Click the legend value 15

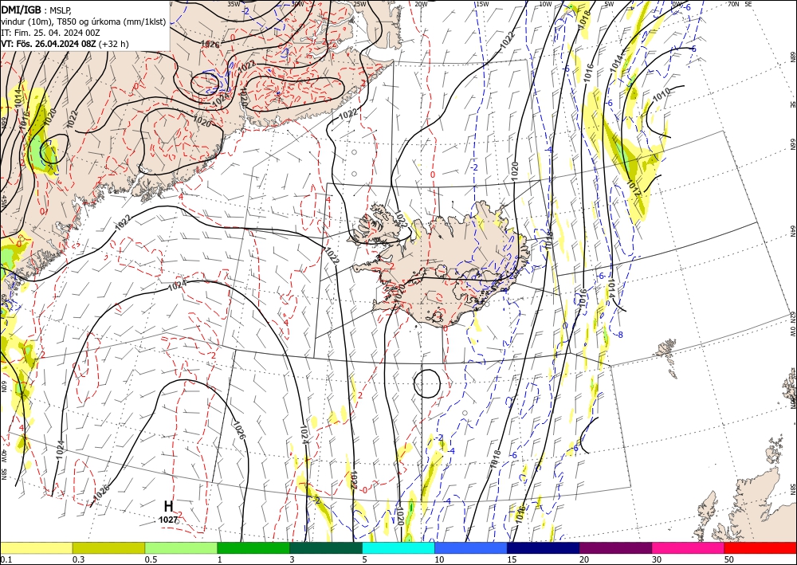512,559
